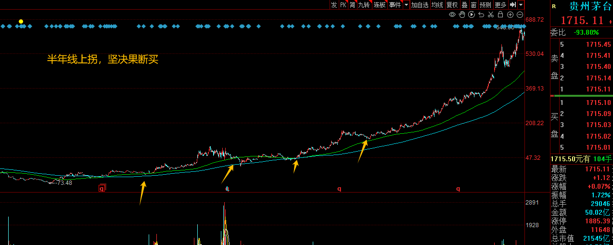Select buy level 4 price 1715.02
This screenshot has height=245, width=613.
(598, 136)
